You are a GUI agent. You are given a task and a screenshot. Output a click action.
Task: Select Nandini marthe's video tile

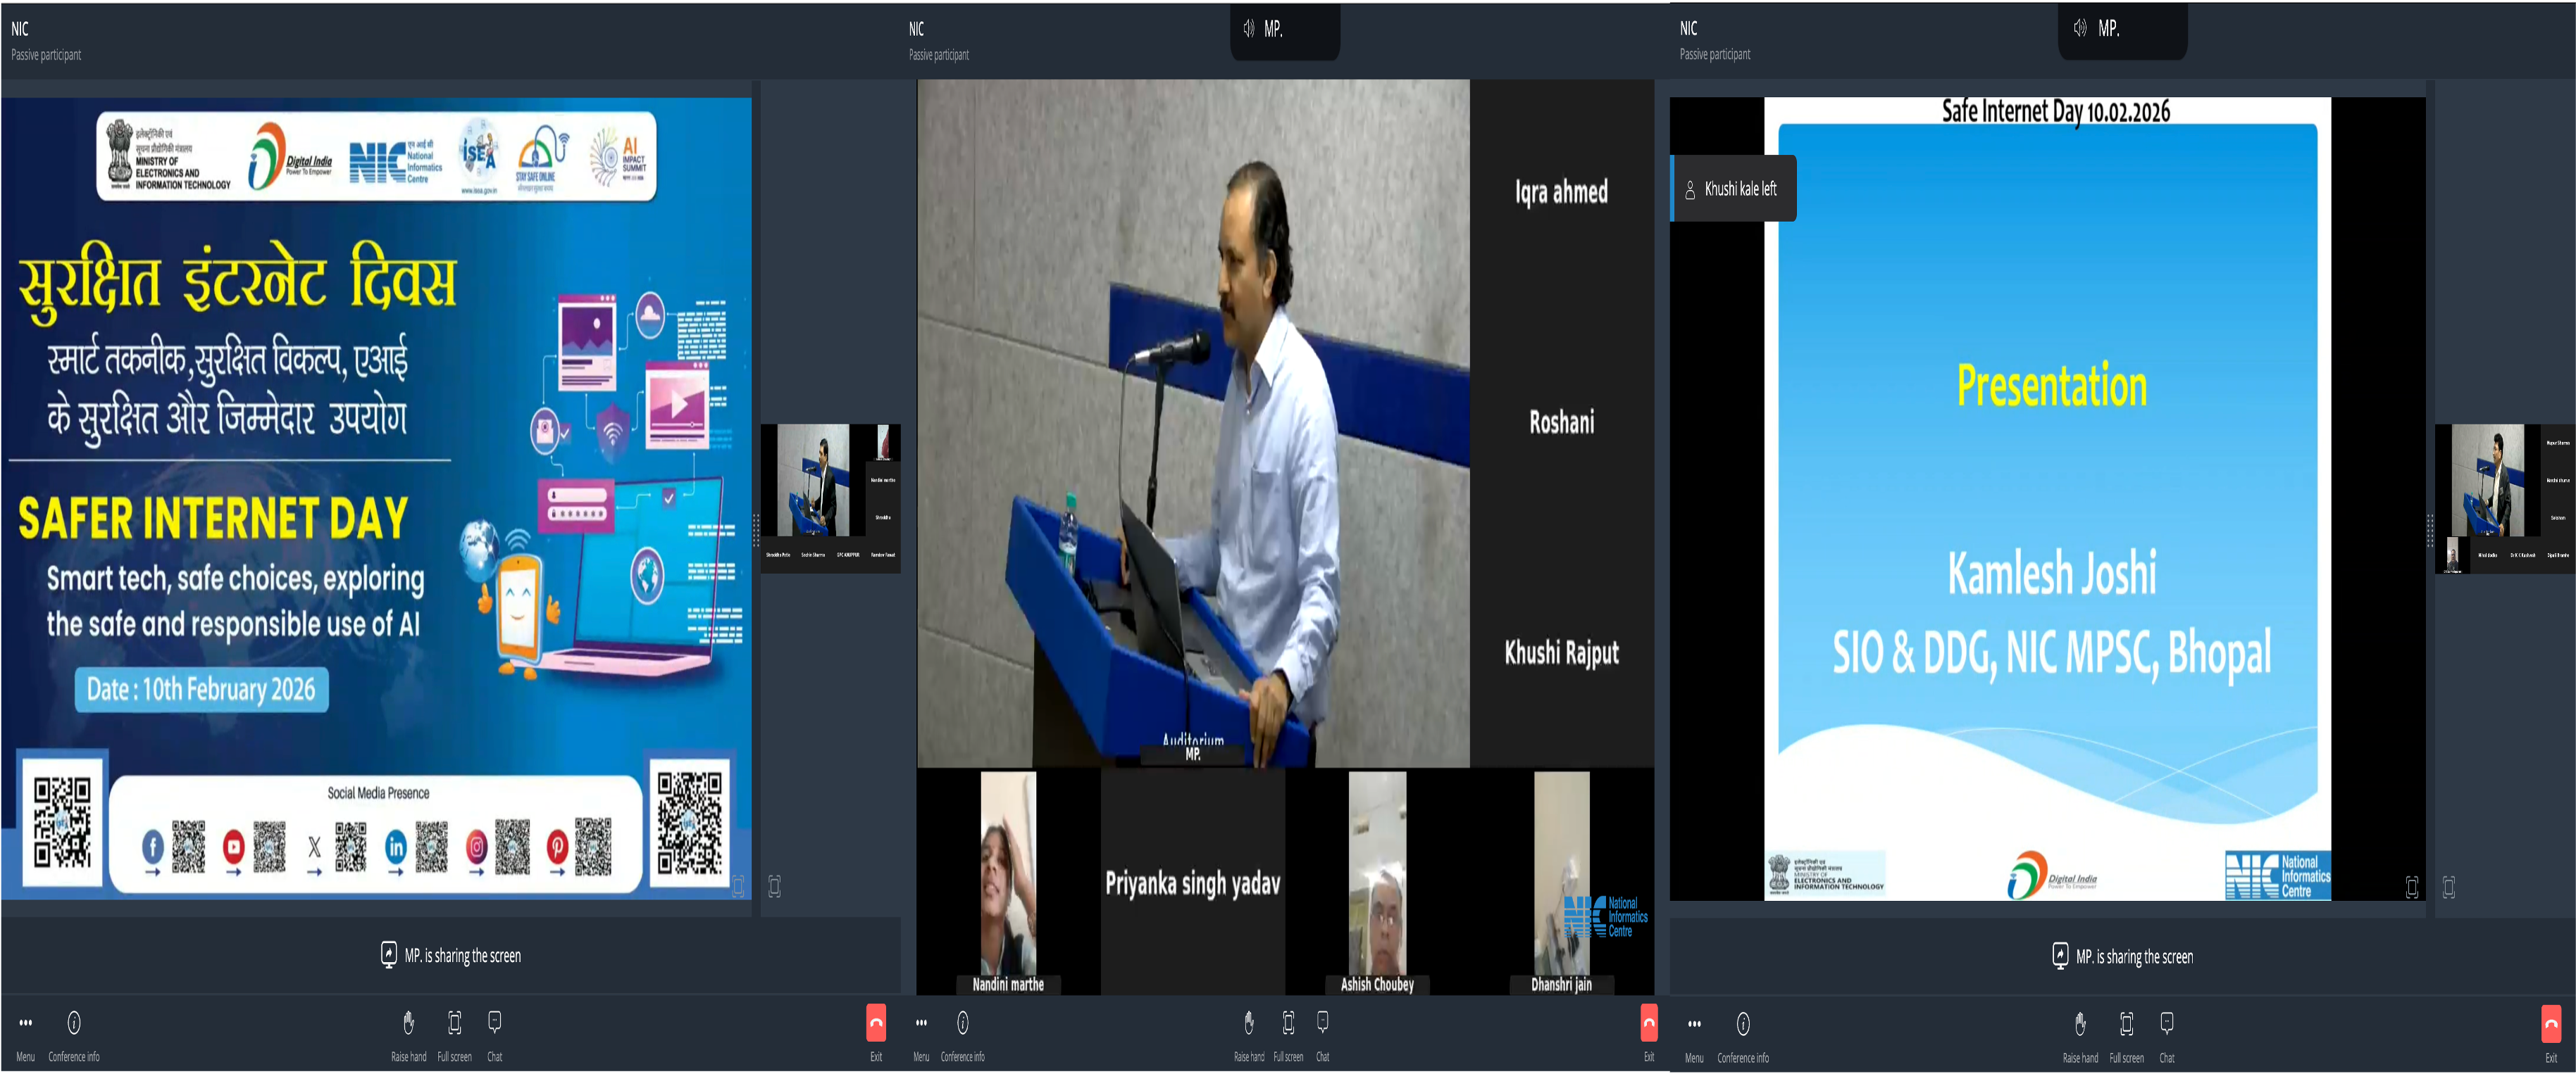coord(1008,879)
